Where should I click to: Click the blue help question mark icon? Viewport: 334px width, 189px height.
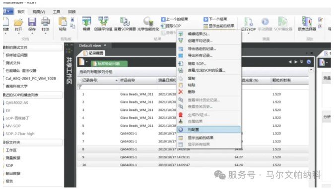click(x=309, y=62)
